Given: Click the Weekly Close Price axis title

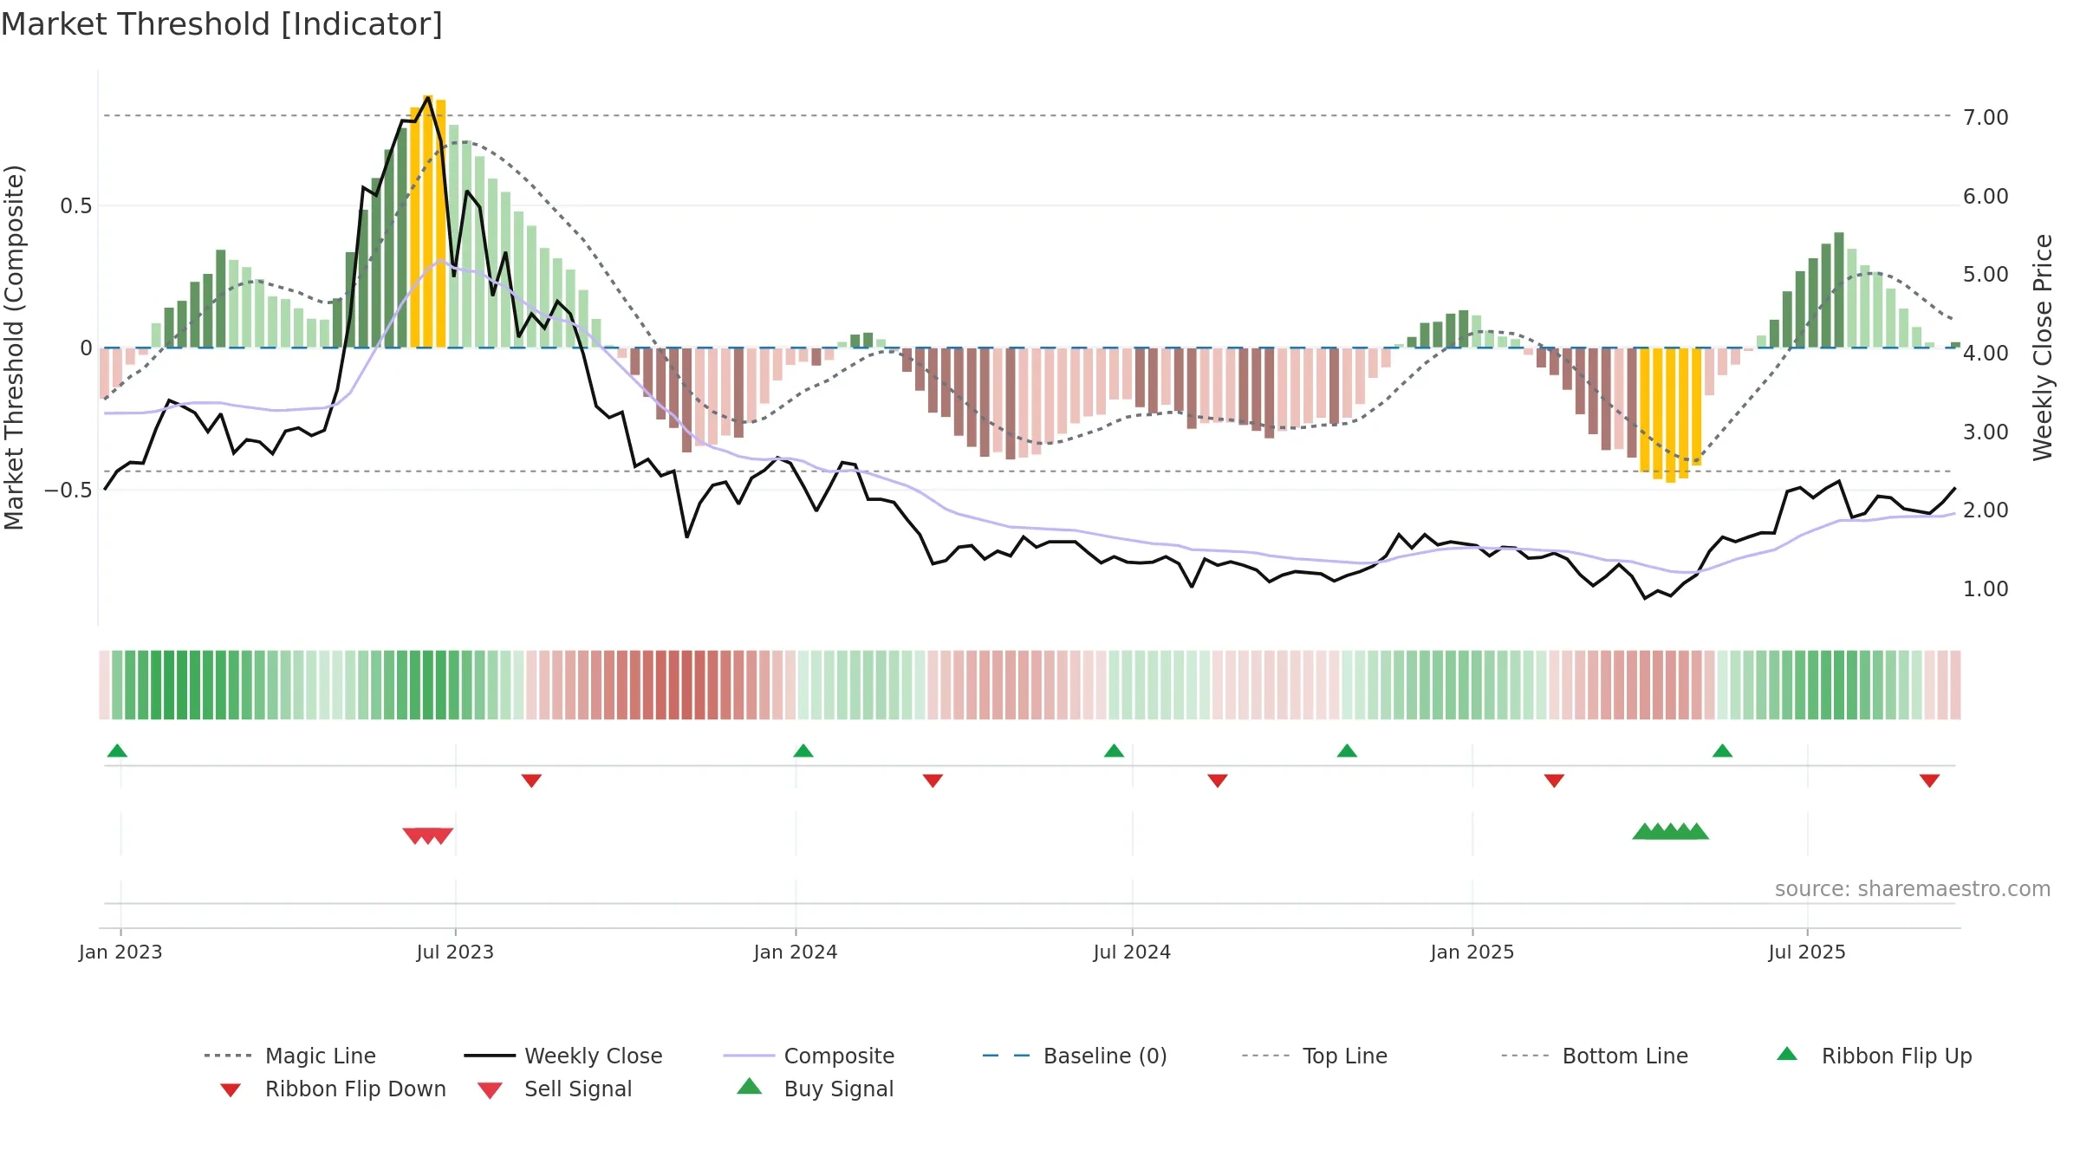Looking at the screenshot, I should pyautogui.click(x=2043, y=347).
